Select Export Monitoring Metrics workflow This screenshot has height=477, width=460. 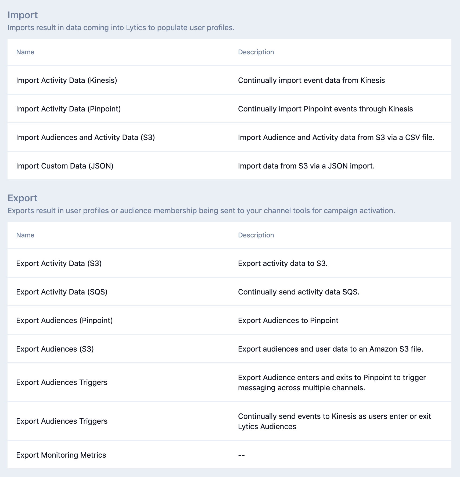(61, 455)
